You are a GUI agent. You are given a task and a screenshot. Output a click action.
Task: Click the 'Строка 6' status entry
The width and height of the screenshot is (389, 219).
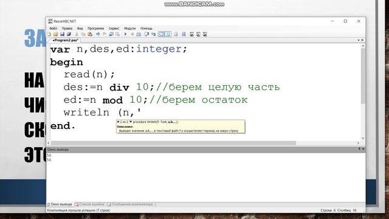pos(328,210)
